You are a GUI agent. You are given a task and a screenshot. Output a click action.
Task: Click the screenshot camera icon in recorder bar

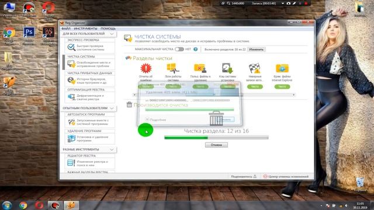point(288,3)
